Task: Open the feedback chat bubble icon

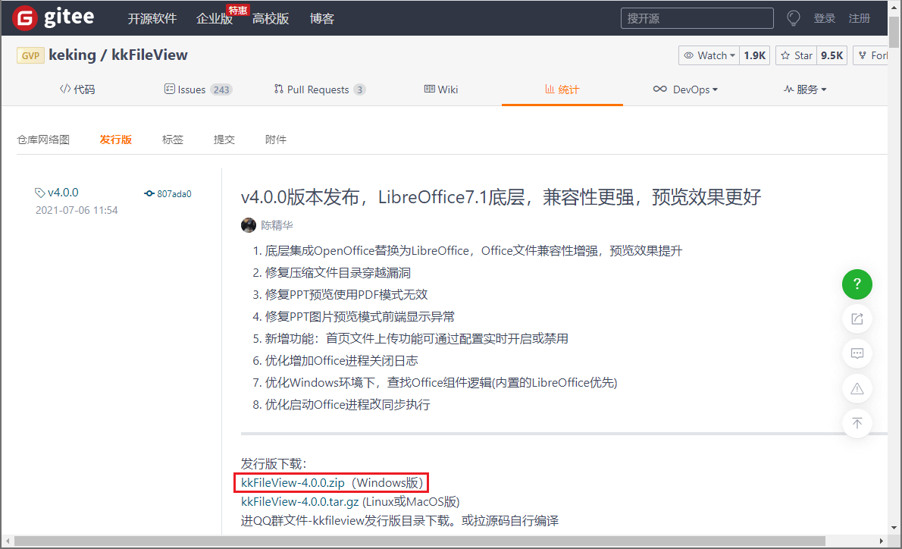Action: point(857,353)
